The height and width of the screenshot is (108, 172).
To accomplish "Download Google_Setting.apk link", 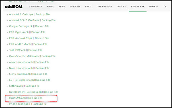I will (x=21, y=26).
